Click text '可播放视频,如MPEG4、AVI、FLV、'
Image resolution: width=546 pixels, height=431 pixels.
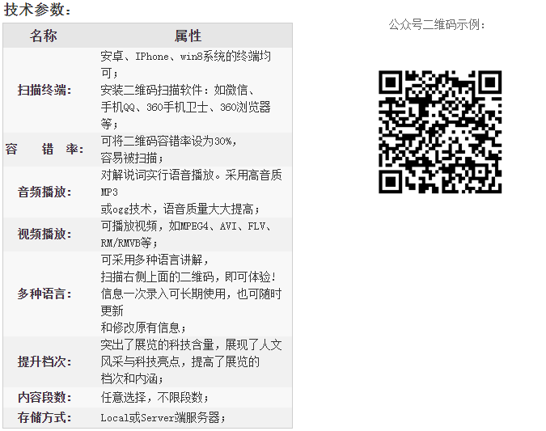click(186, 226)
